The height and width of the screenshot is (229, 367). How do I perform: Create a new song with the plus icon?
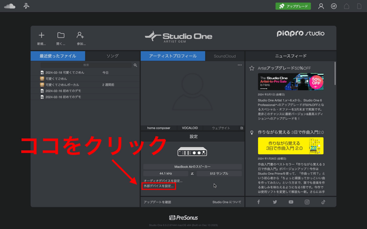(41, 35)
